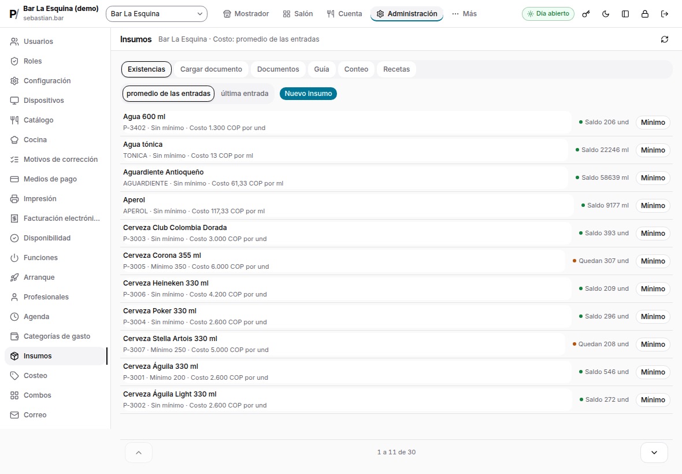Open Disponibilidad in sidebar
682x474 pixels.
55,238
